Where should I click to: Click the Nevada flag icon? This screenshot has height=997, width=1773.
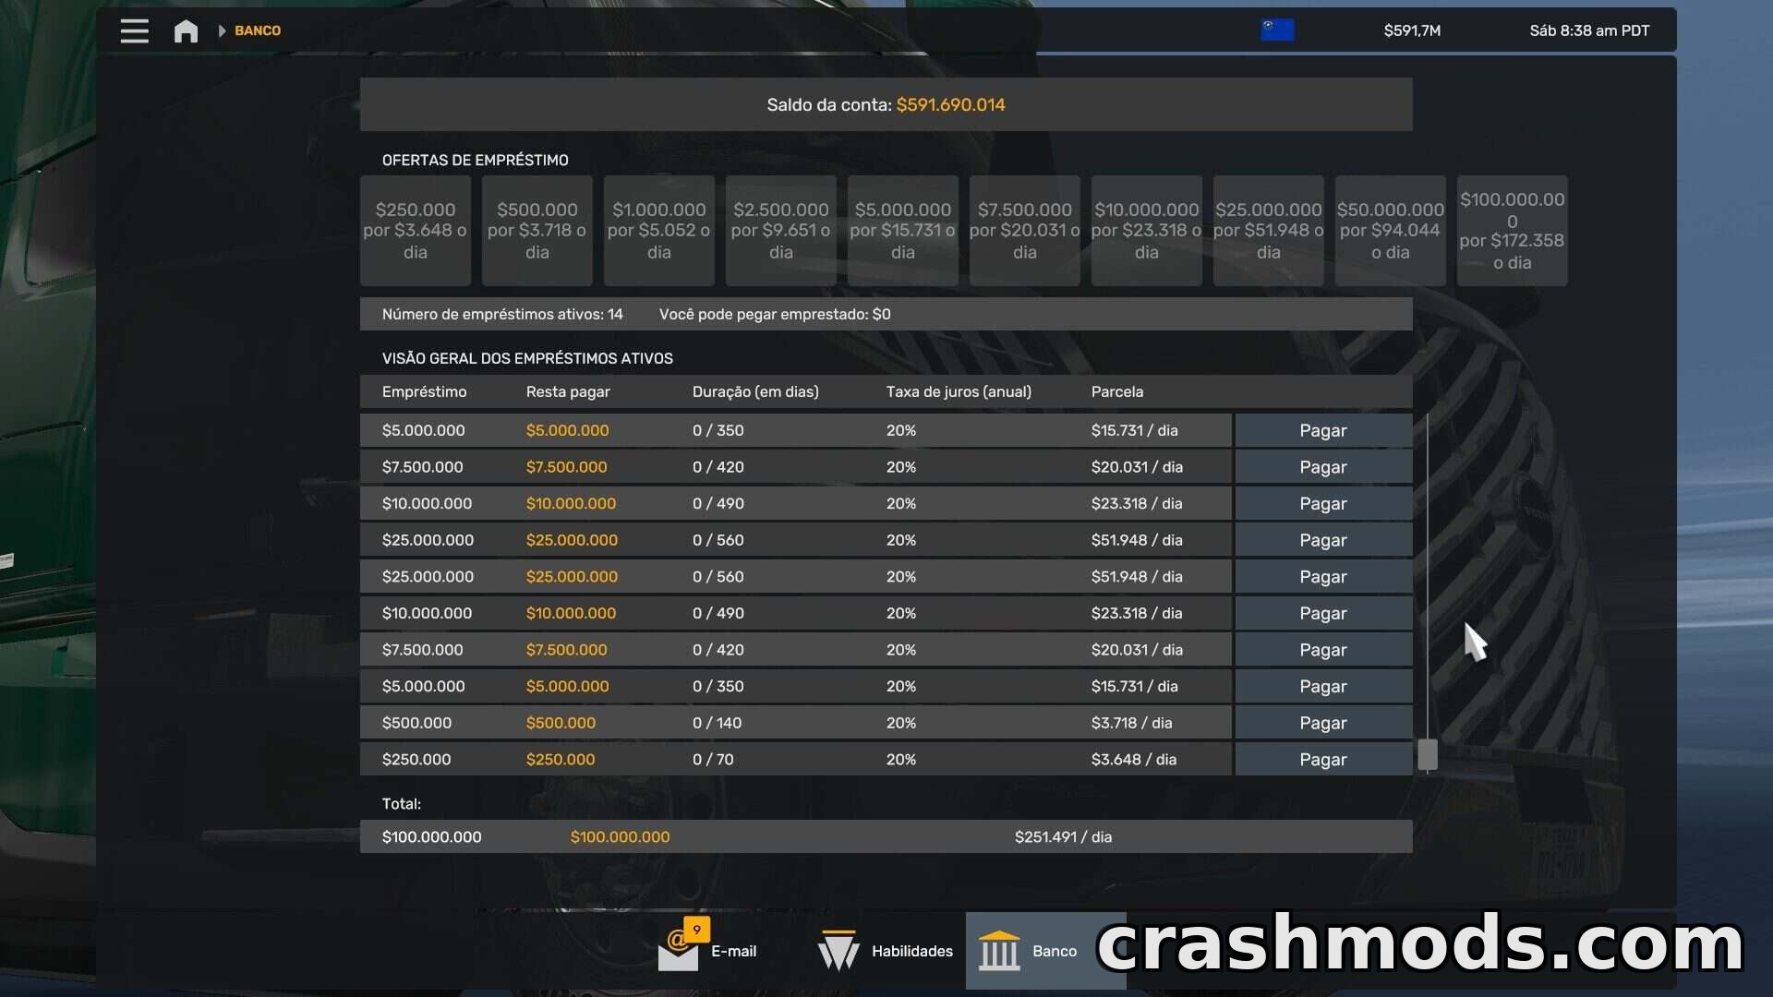tap(1277, 30)
